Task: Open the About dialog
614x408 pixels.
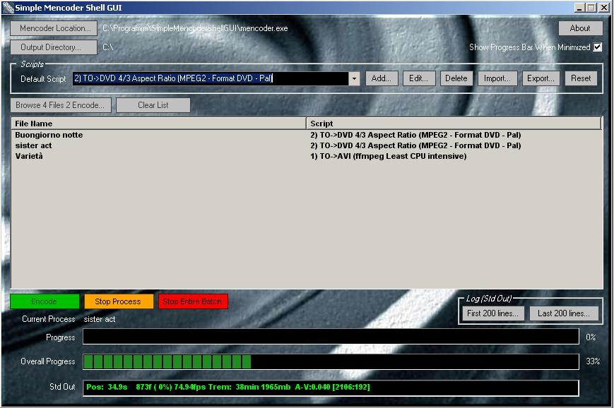Action: [580, 28]
